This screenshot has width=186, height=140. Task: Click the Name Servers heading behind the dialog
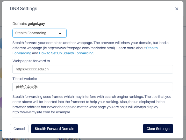pyautogui.click(x=69, y=139)
